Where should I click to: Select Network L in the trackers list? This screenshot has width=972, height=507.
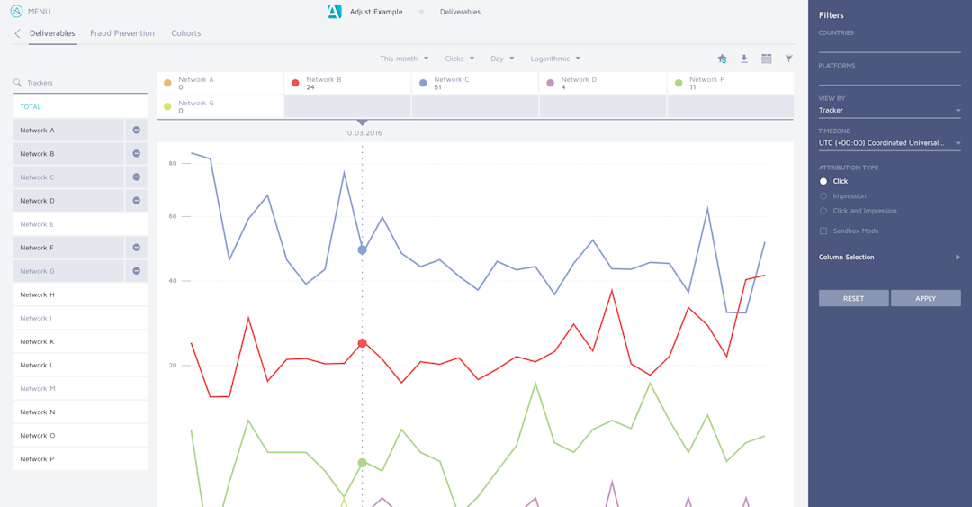81,365
